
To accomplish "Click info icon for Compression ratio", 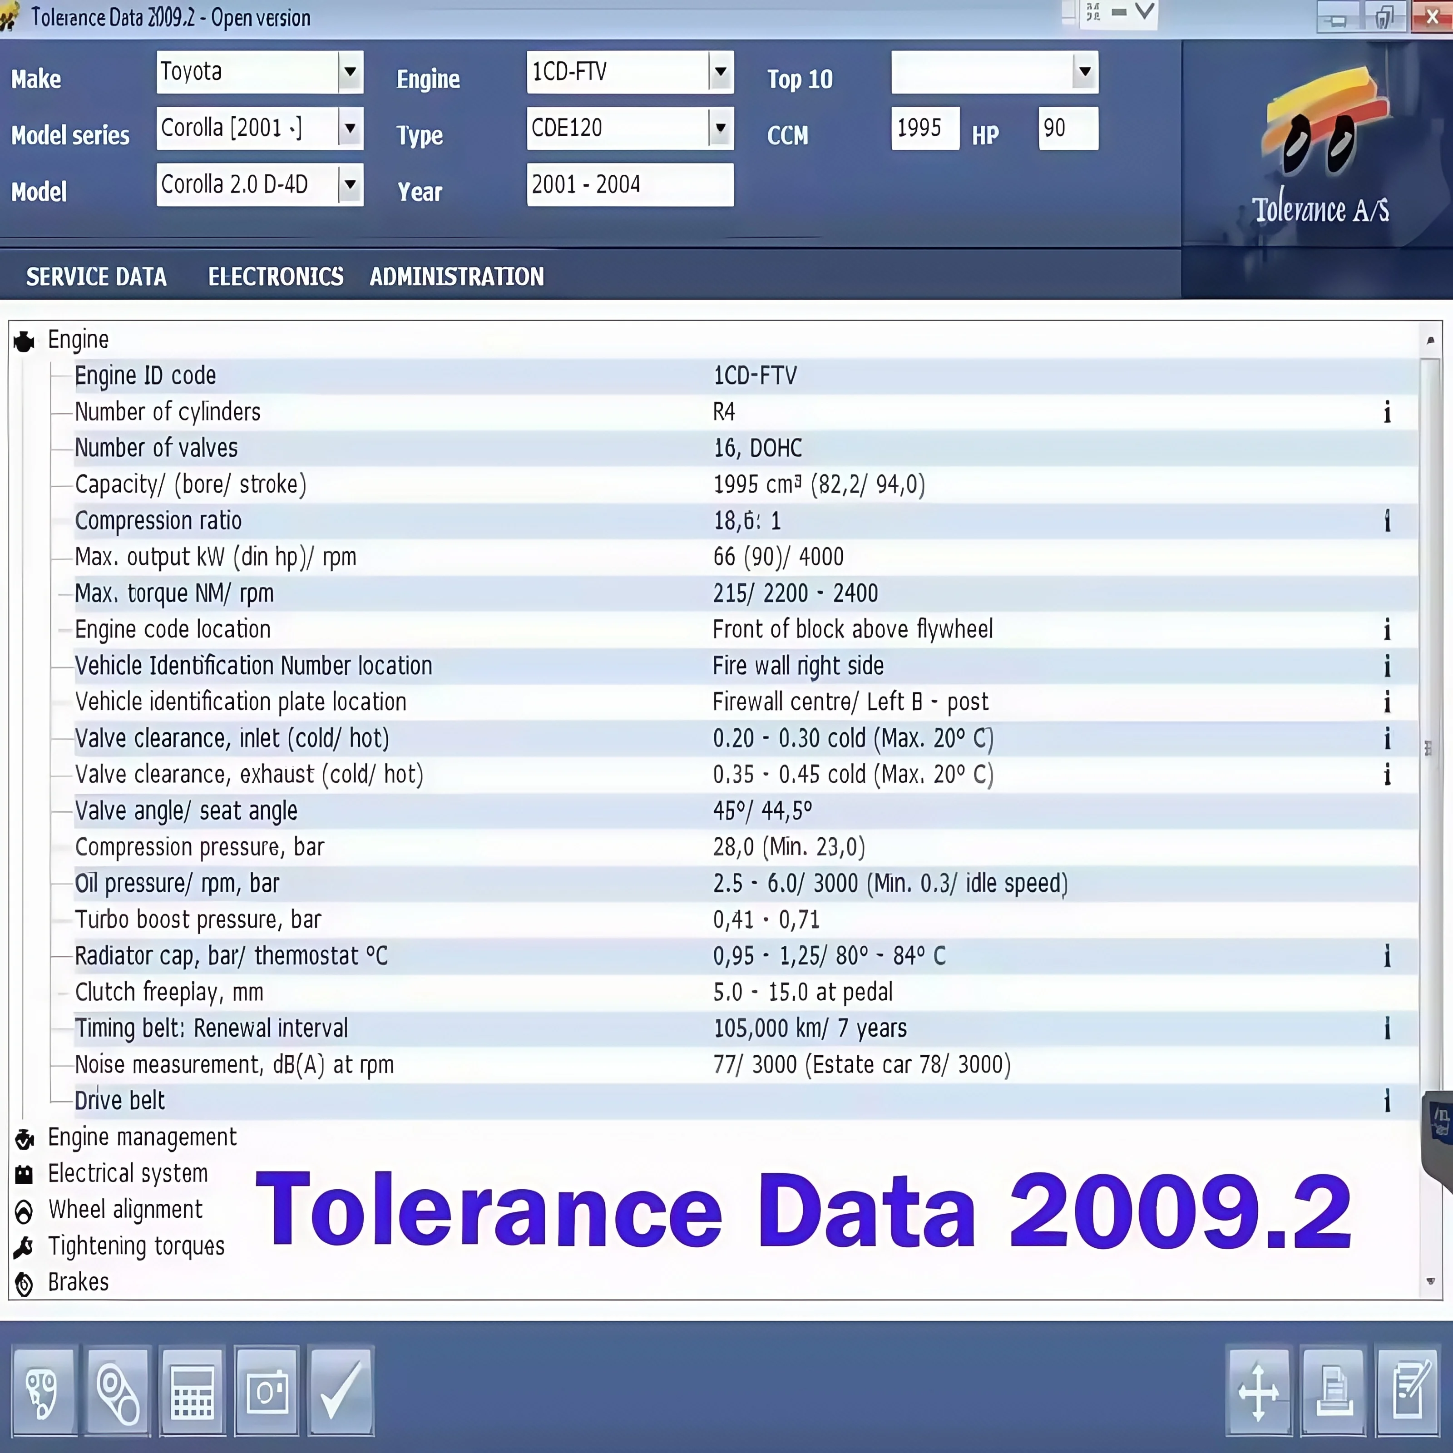I will click(1387, 520).
